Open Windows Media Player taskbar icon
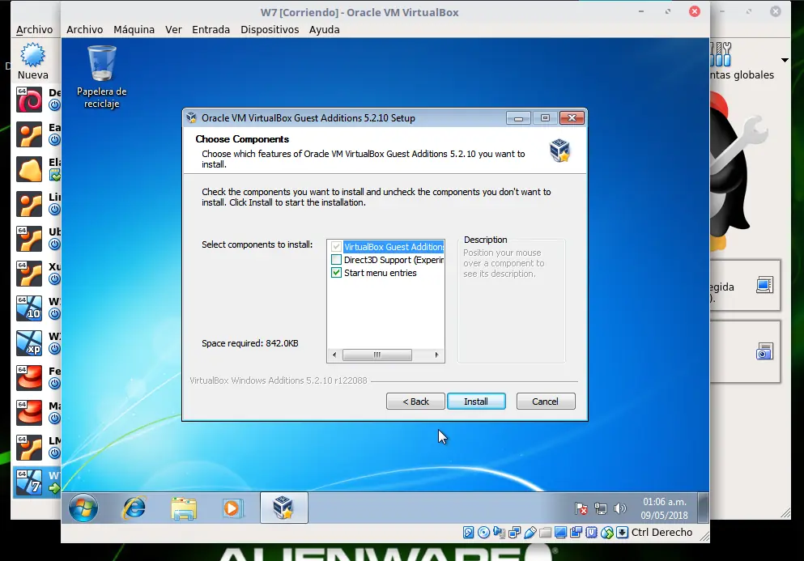Screen dimensions: 804x561 coord(232,508)
